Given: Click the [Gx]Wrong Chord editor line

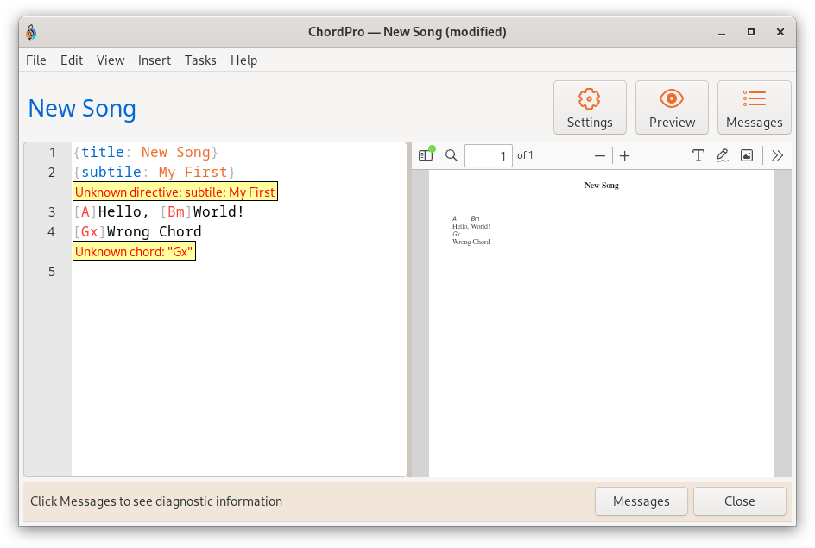Looking at the screenshot, I should (138, 231).
